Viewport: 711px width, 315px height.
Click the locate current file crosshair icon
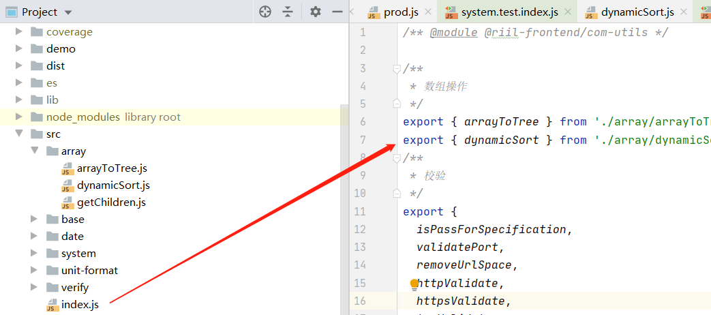click(x=265, y=12)
